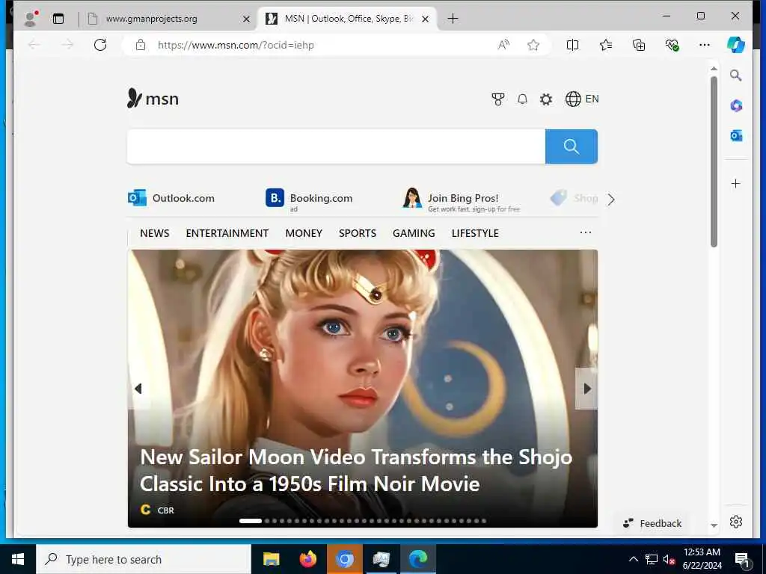Open Outlook in the Edge sidebar
766x574 pixels.
coord(736,136)
